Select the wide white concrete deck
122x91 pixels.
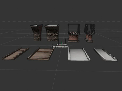click(x=79, y=54)
